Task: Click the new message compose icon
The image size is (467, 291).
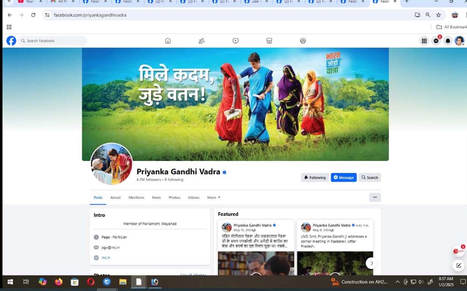Action: point(459,265)
